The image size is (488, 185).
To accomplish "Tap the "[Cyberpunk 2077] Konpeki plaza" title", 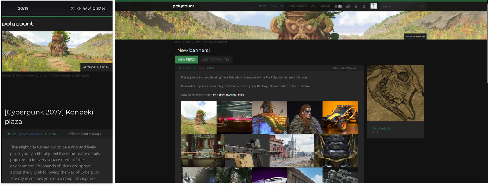I will point(49,117).
